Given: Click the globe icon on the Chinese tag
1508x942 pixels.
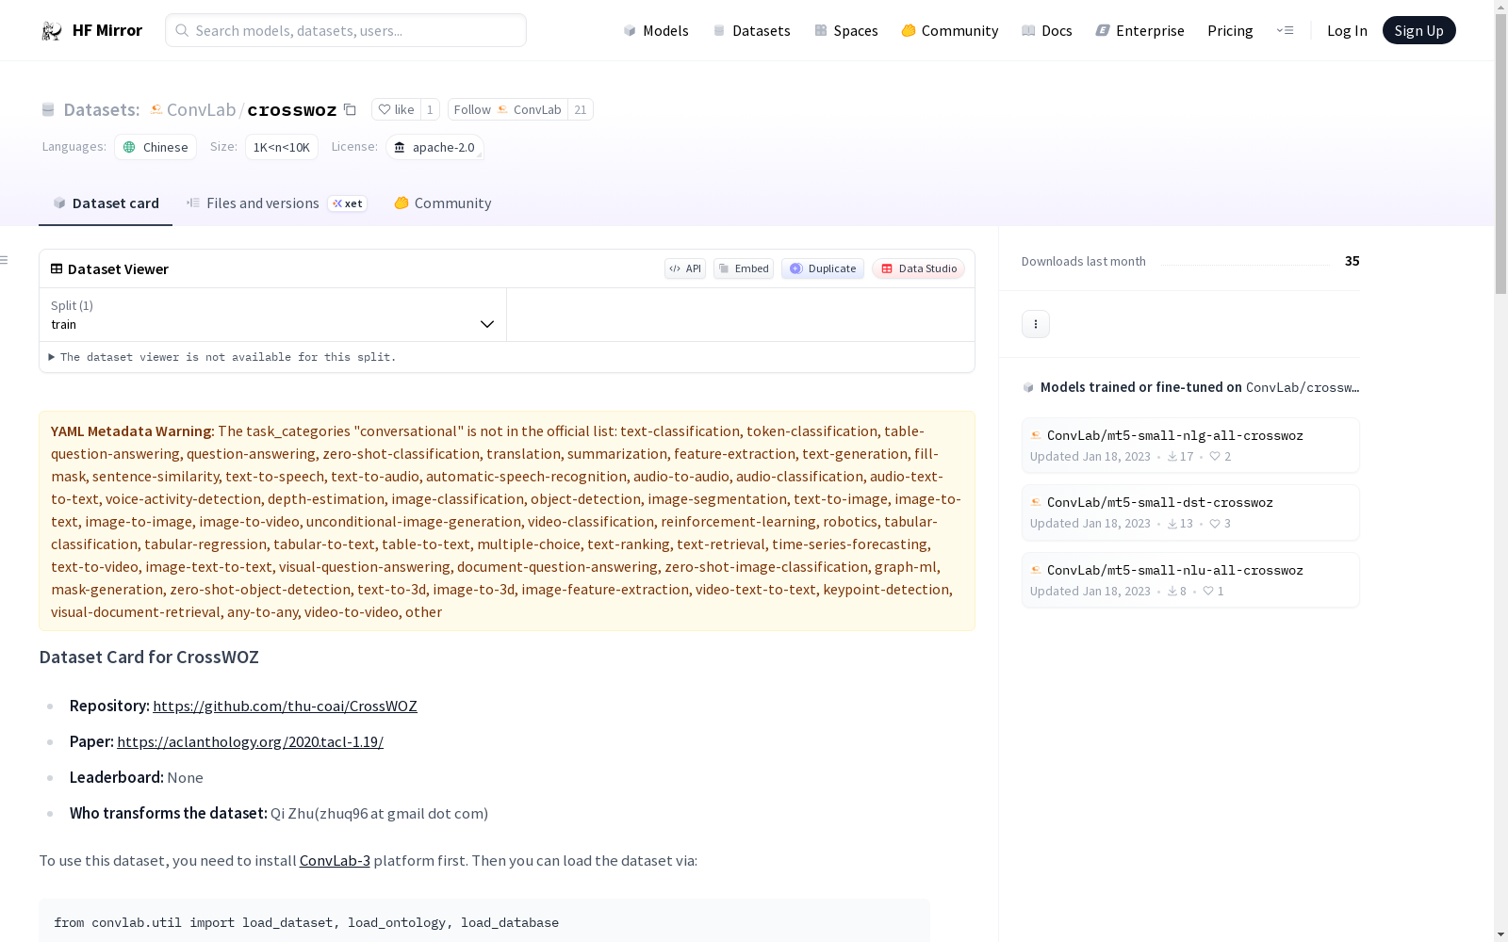Looking at the screenshot, I should (129, 147).
